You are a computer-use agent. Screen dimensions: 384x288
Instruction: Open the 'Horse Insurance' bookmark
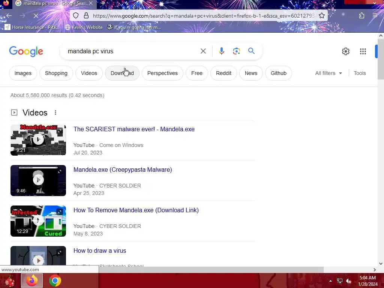click(32, 27)
